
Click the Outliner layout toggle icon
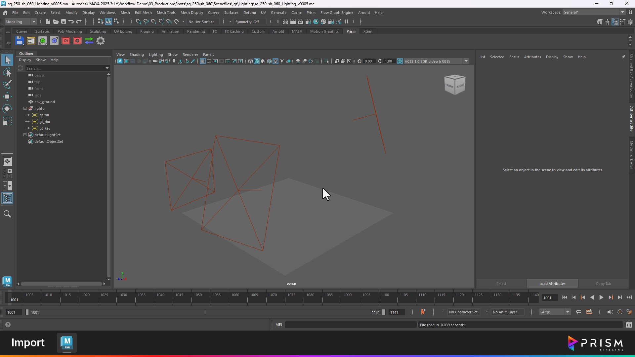click(7, 198)
